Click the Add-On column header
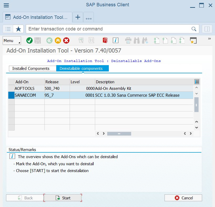 tap(29, 82)
